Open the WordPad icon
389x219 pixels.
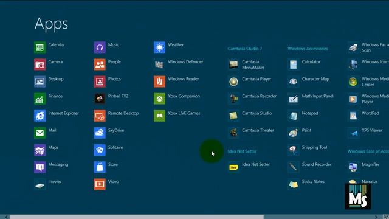[353, 116]
